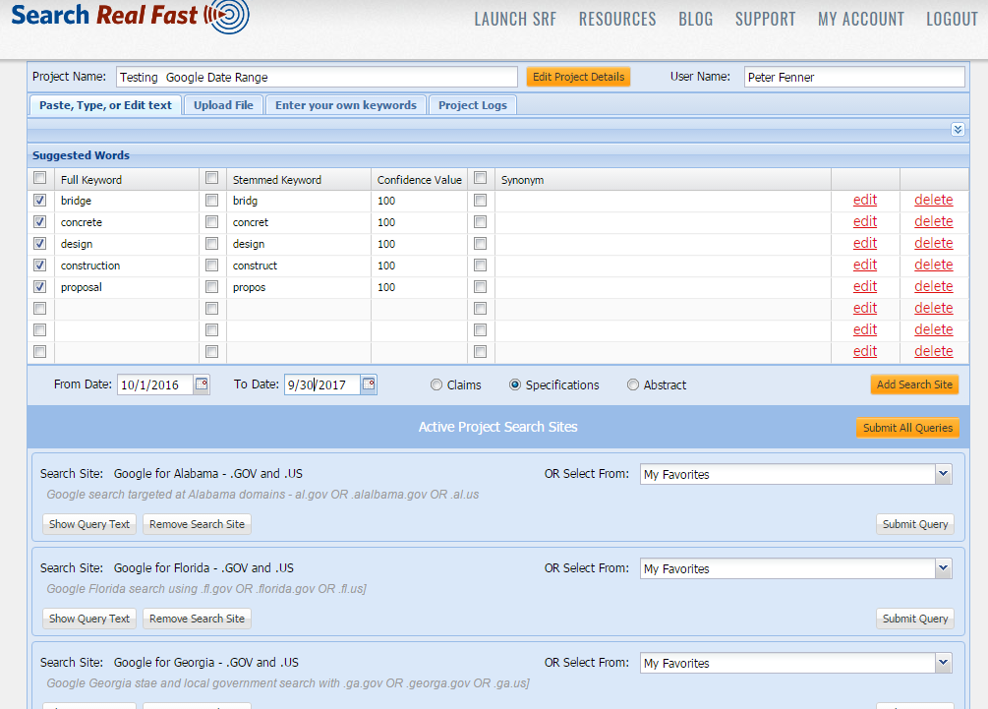988x709 pixels.
Task: Click the Confidence Value column header
Action: [x=419, y=180]
